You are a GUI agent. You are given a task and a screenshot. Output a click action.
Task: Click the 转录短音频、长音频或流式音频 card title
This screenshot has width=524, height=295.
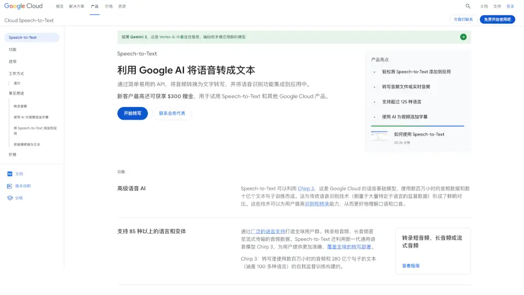point(432,242)
